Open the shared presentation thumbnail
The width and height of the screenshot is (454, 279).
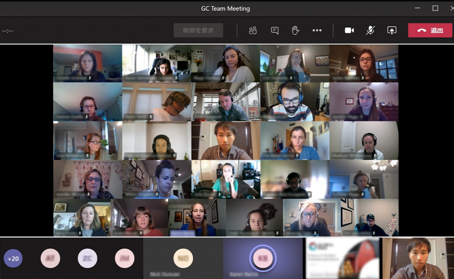[x=343, y=258]
